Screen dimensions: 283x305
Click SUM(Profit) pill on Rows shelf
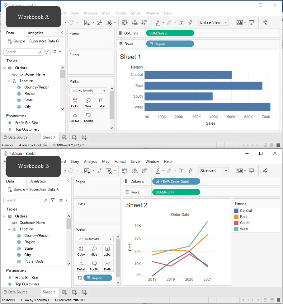[x=176, y=192]
